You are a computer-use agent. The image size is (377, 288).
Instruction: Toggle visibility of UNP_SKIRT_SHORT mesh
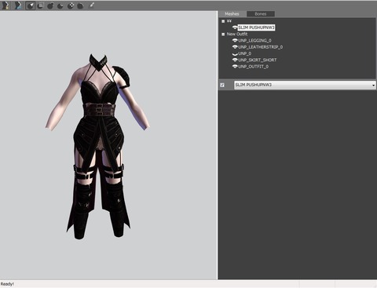pos(235,60)
